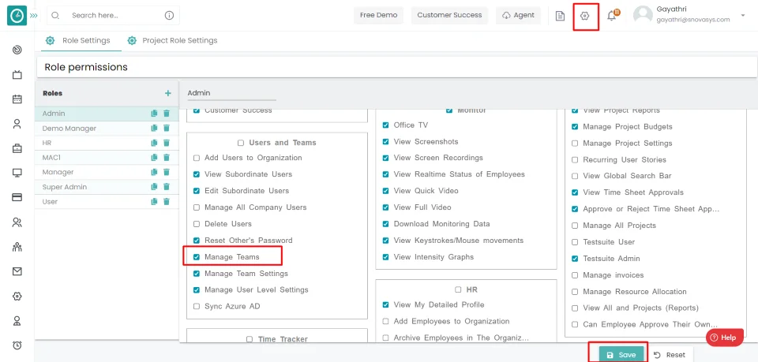The height and width of the screenshot is (362, 758).
Task: Enable Manage Project Settings checkbox
Action: (x=575, y=144)
